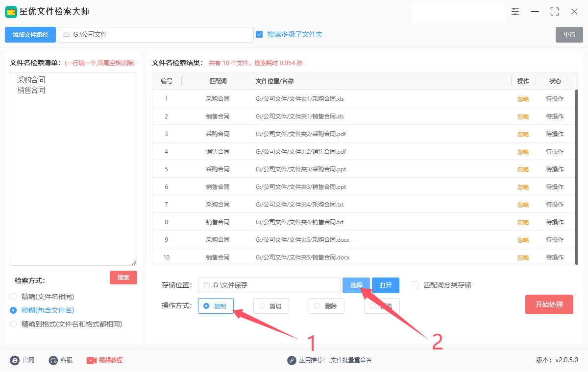Click 待操作 status in row 10
The width and height of the screenshot is (588, 372).
click(555, 257)
